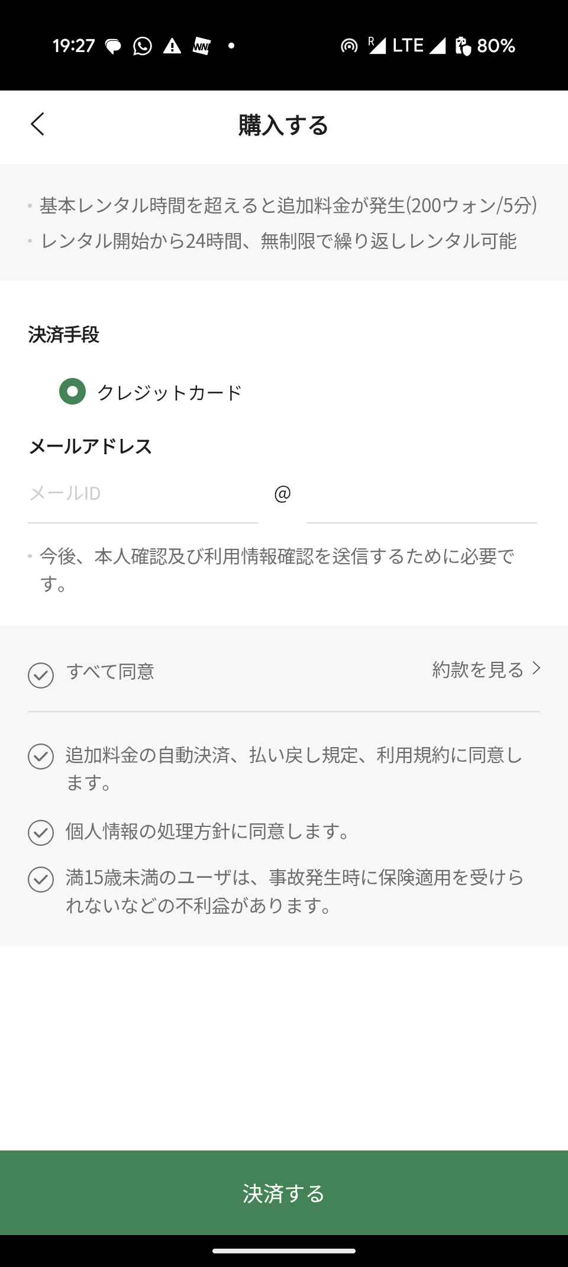Tap the LTE signal strength icon

pos(437,46)
